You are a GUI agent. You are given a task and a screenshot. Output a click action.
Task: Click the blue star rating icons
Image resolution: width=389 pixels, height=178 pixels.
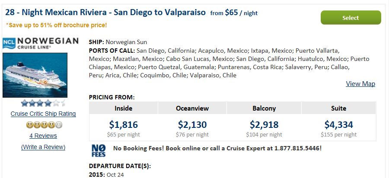(43, 103)
